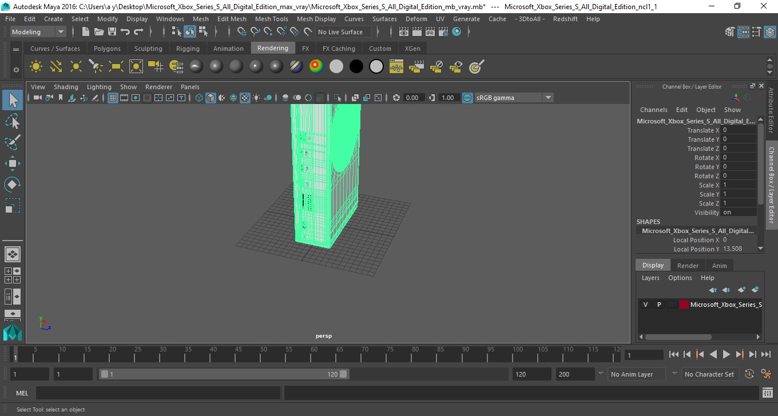Open the Modeling menu set dropdown

coord(38,32)
